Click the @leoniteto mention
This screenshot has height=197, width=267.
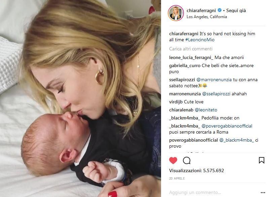click(x=206, y=110)
